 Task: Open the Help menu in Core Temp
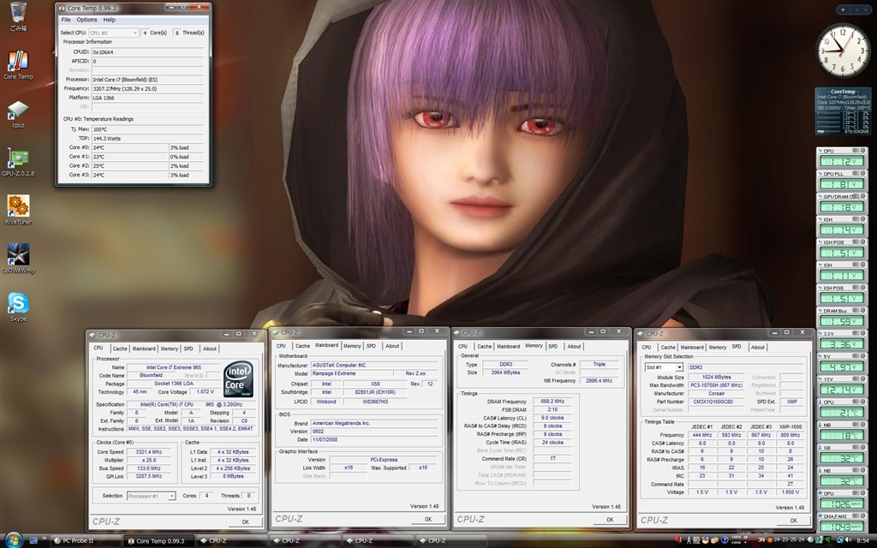coord(110,19)
